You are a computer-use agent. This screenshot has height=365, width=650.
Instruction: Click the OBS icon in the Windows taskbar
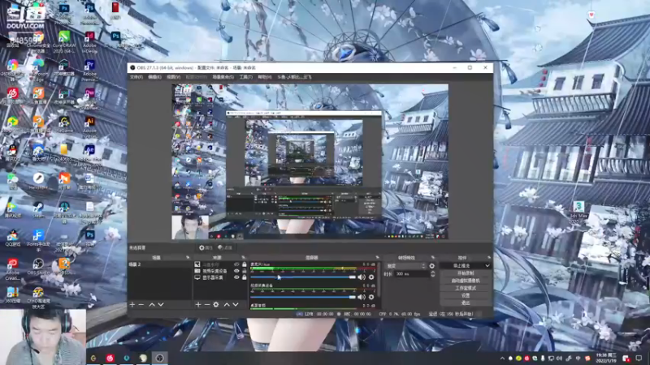159,358
